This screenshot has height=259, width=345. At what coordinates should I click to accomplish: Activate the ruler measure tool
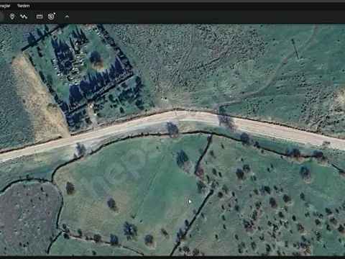pos(40,17)
